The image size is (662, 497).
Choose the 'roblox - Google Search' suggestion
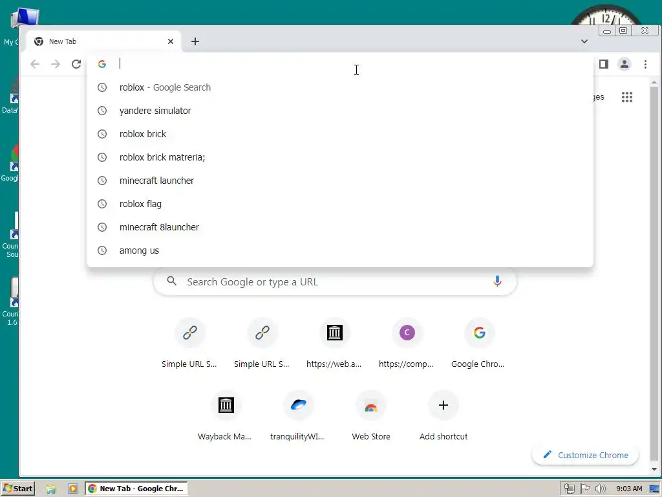click(x=340, y=87)
